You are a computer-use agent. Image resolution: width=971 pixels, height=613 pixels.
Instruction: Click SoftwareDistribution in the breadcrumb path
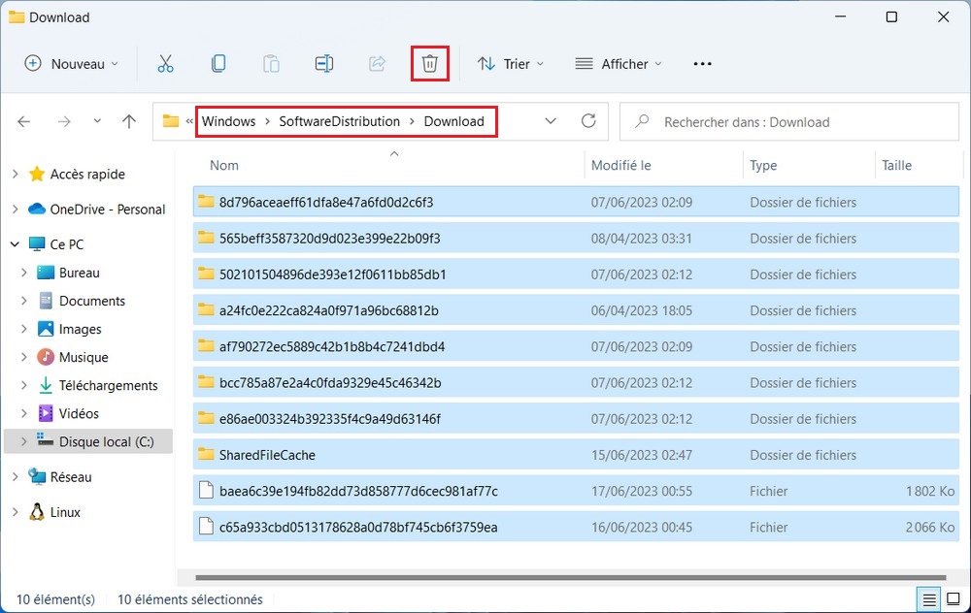(339, 121)
